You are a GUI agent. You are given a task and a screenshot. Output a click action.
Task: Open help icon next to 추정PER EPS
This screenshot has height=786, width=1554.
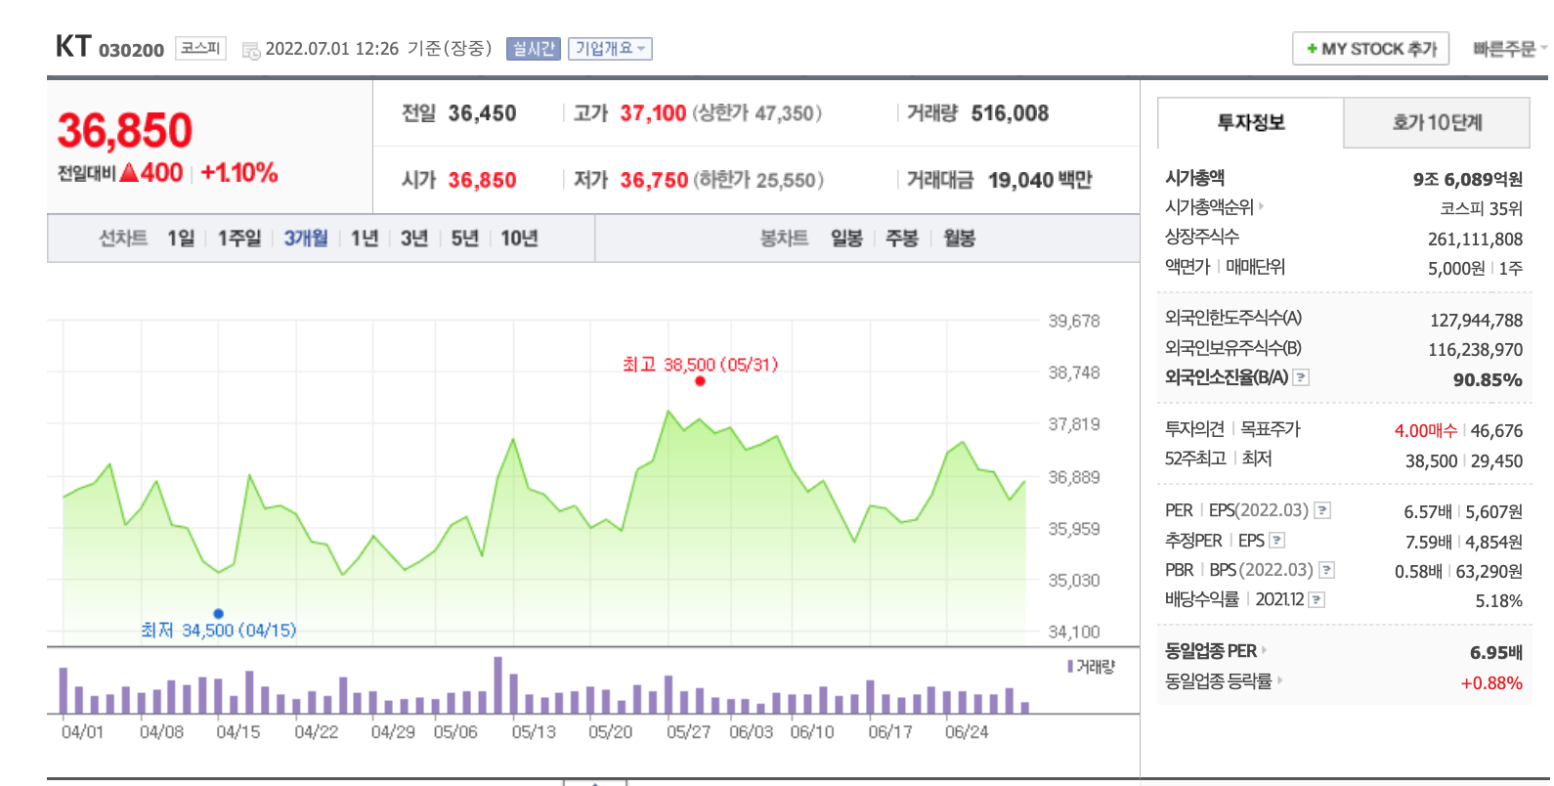point(1276,541)
